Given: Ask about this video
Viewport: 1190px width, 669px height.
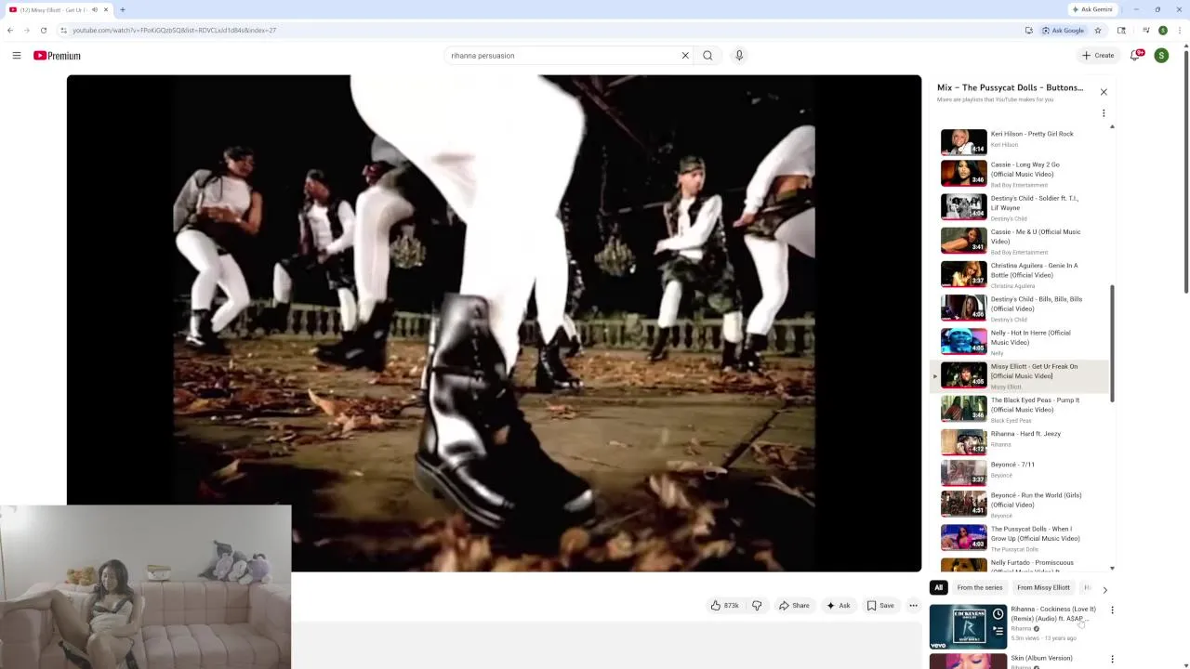Looking at the screenshot, I should [838, 606].
